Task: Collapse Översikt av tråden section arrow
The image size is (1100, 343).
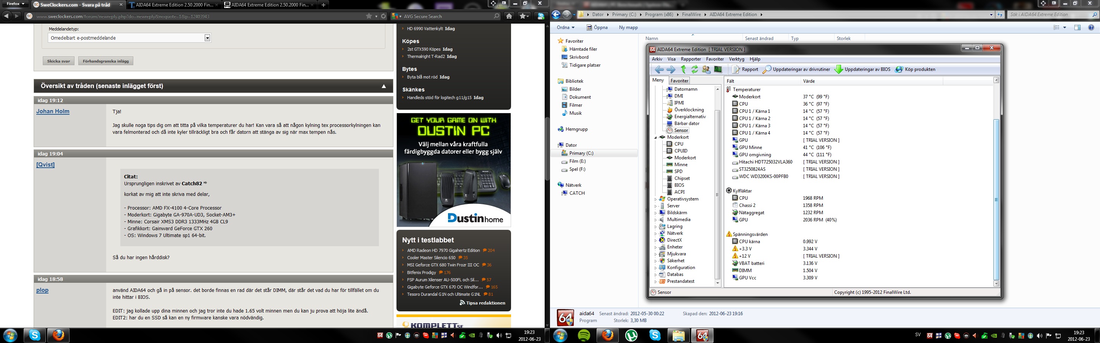Action: (383, 86)
